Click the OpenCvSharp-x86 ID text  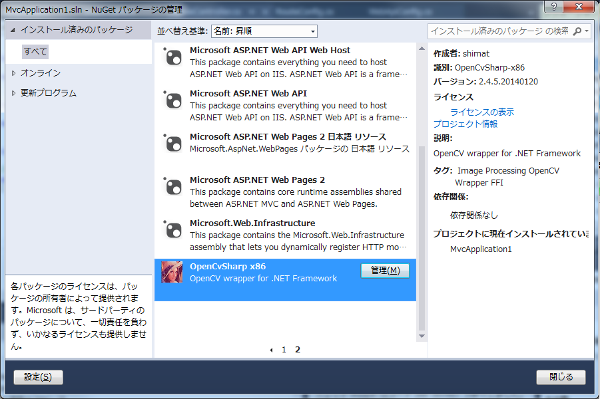tap(489, 68)
